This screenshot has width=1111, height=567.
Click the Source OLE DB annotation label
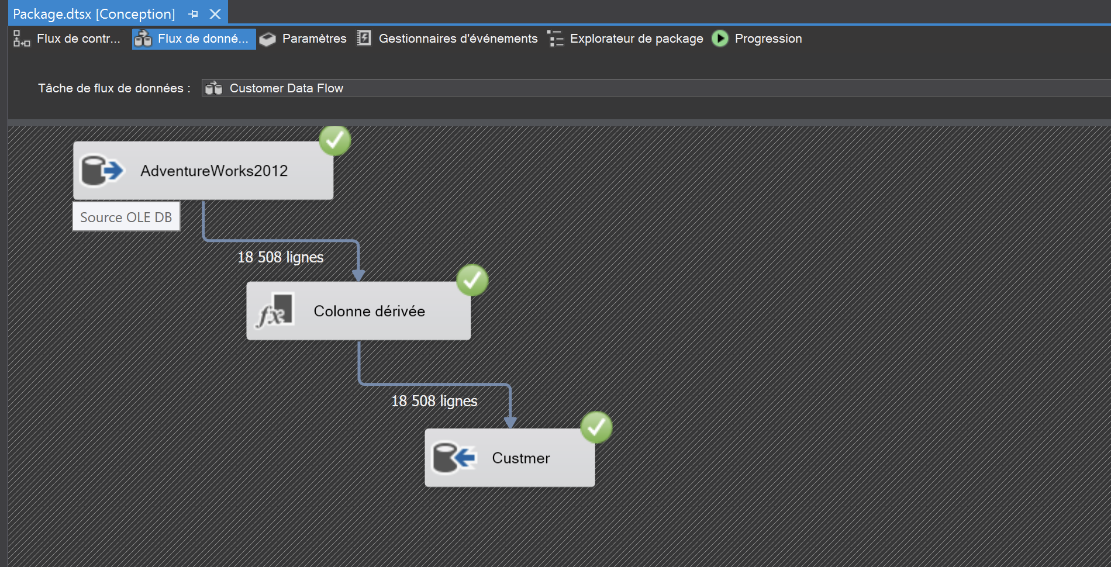pyautogui.click(x=126, y=216)
